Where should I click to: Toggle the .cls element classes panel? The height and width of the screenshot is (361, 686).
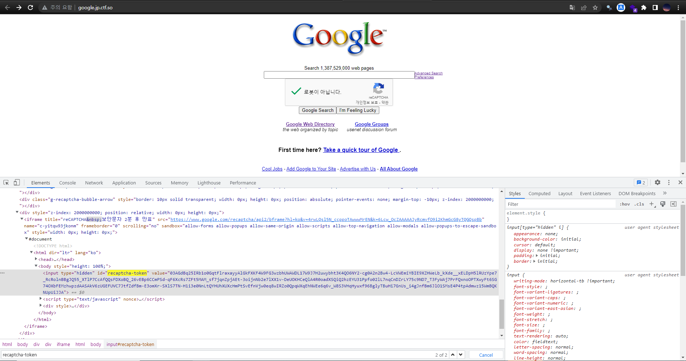(x=639, y=204)
